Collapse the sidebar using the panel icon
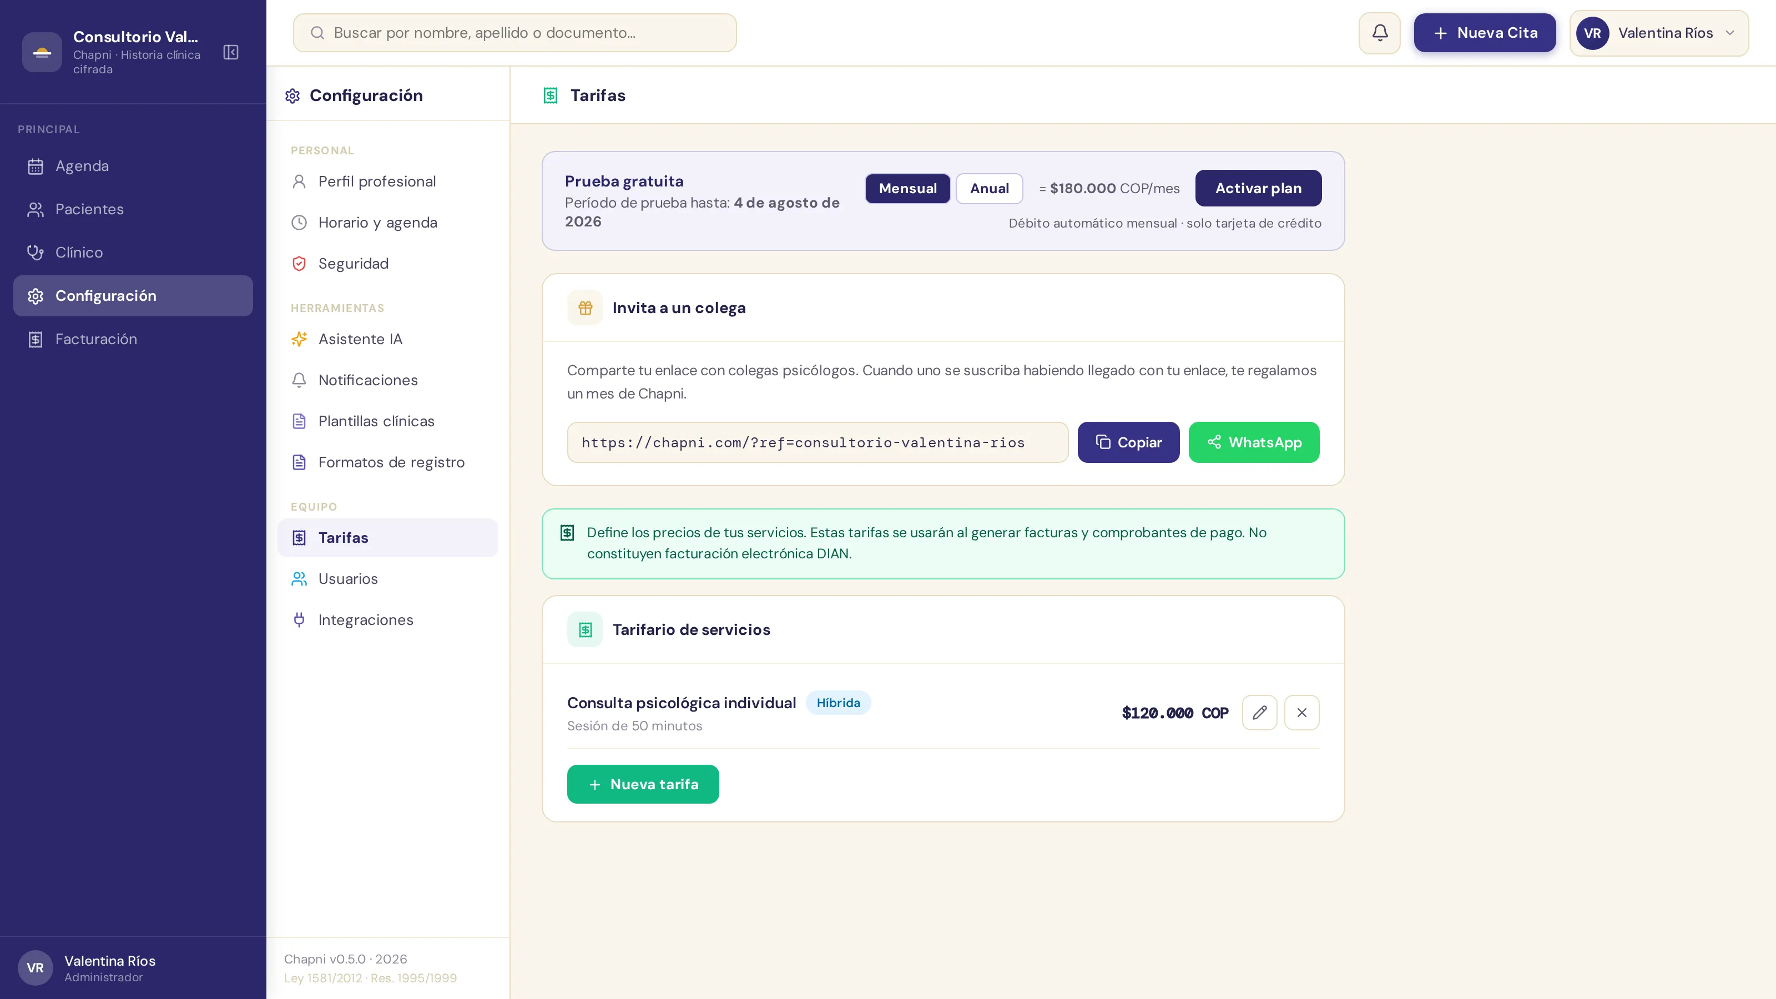The width and height of the screenshot is (1776, 999). click(231, 52)
